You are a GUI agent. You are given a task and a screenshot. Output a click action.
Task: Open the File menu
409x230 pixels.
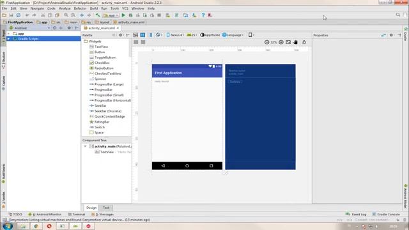coord(4,8)
